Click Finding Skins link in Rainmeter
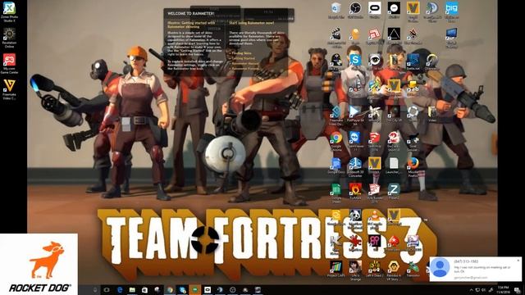The width and height of the screenshot is (525, 295). click(x=241, y=53)
